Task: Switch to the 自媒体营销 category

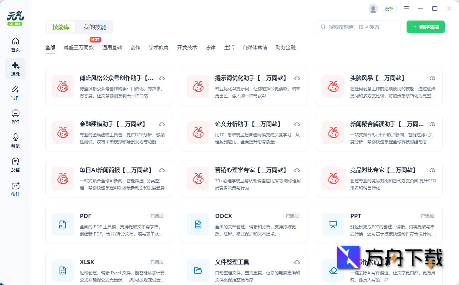Action: [x=255, y=47]
